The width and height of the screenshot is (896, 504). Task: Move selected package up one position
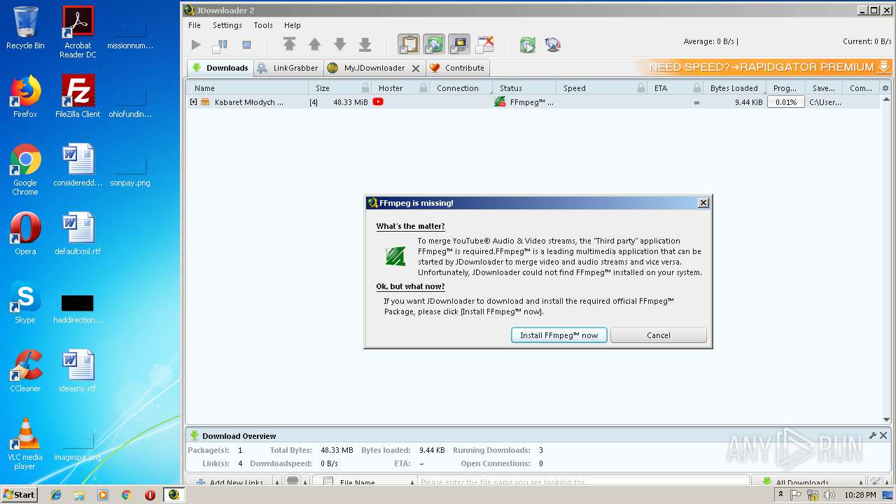[x=314, y=45]
